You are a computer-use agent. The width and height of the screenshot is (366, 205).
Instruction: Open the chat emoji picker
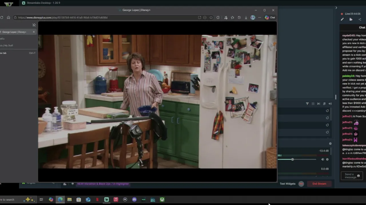358,176
